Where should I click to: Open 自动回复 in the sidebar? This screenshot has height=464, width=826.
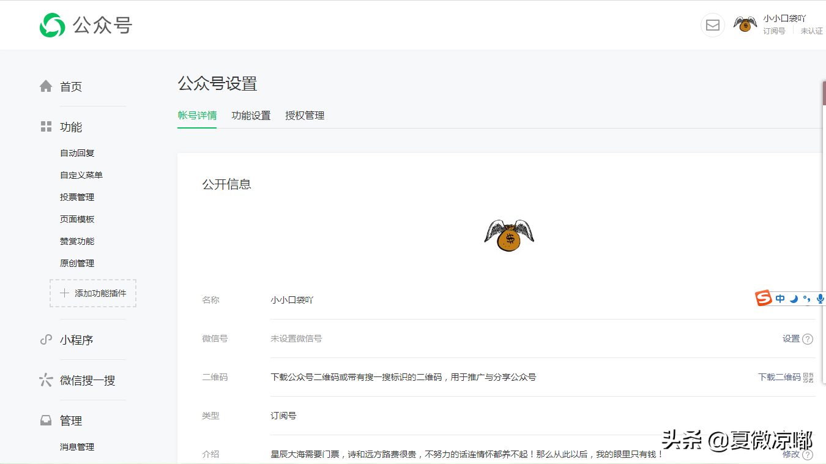point(76,152)
